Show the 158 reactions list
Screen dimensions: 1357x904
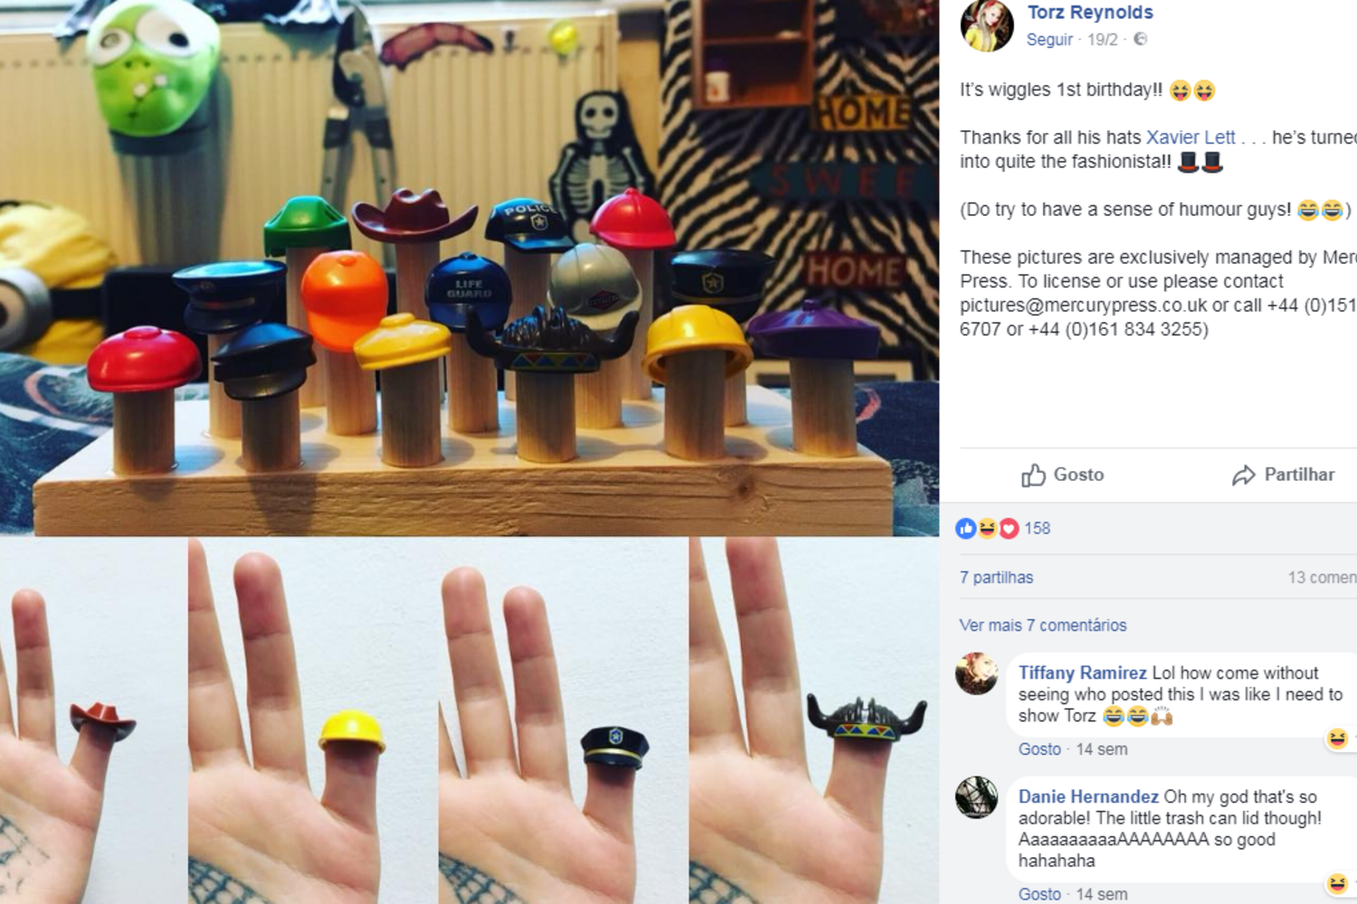[1037, 529]
